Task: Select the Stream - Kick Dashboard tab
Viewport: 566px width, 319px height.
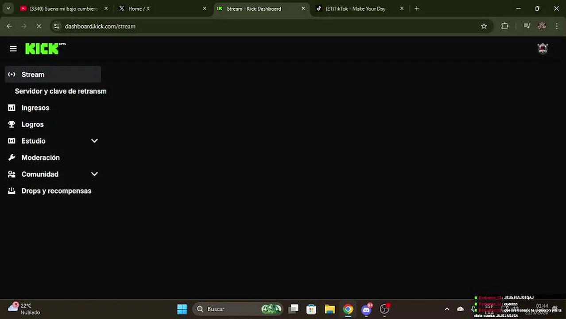Action: click(x=261, y=8)
